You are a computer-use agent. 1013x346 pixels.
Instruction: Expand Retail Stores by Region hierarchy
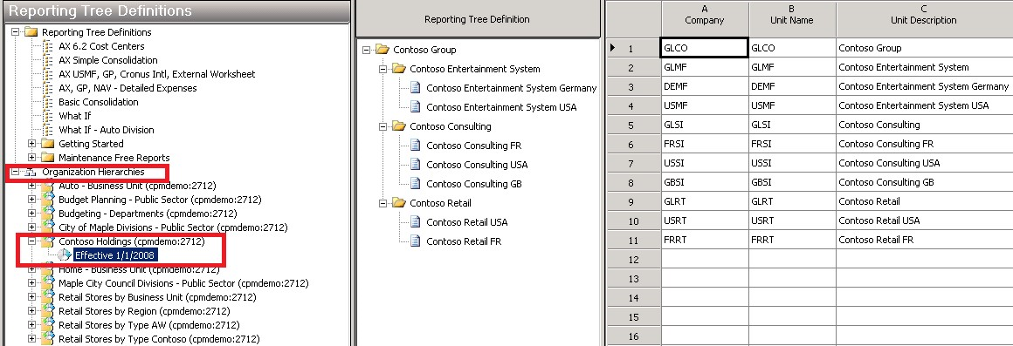pos(31,311)
